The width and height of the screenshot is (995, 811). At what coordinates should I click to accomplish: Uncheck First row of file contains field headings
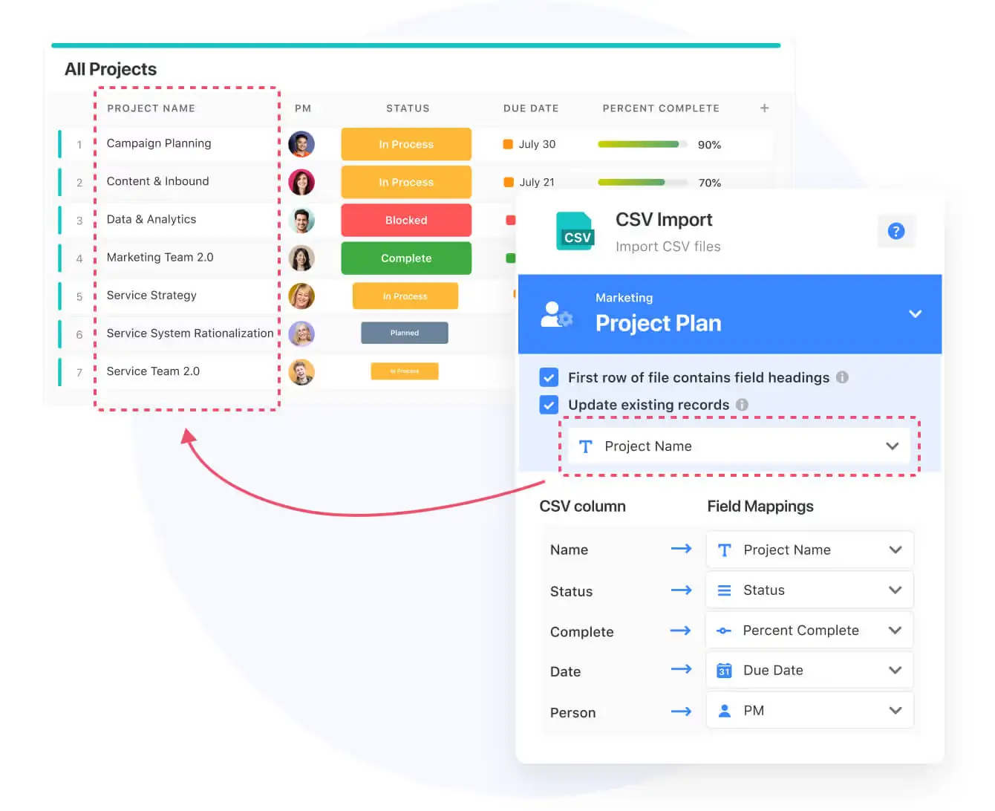[549, 377]
